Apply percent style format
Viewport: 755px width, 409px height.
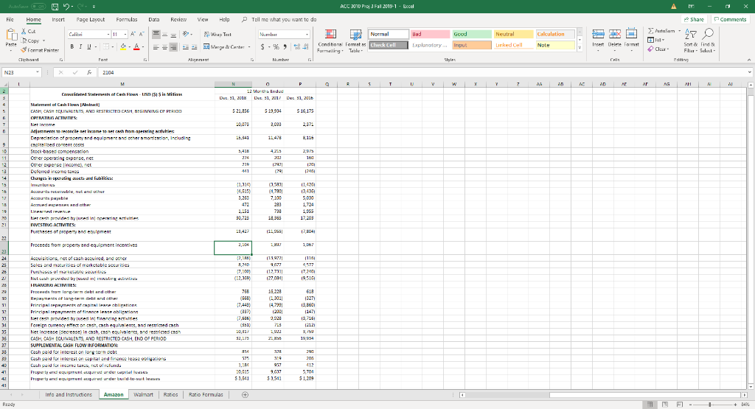pos(276,47)
